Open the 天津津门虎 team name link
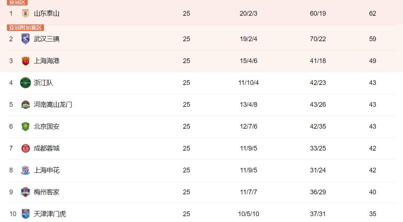 pos(50,214)
